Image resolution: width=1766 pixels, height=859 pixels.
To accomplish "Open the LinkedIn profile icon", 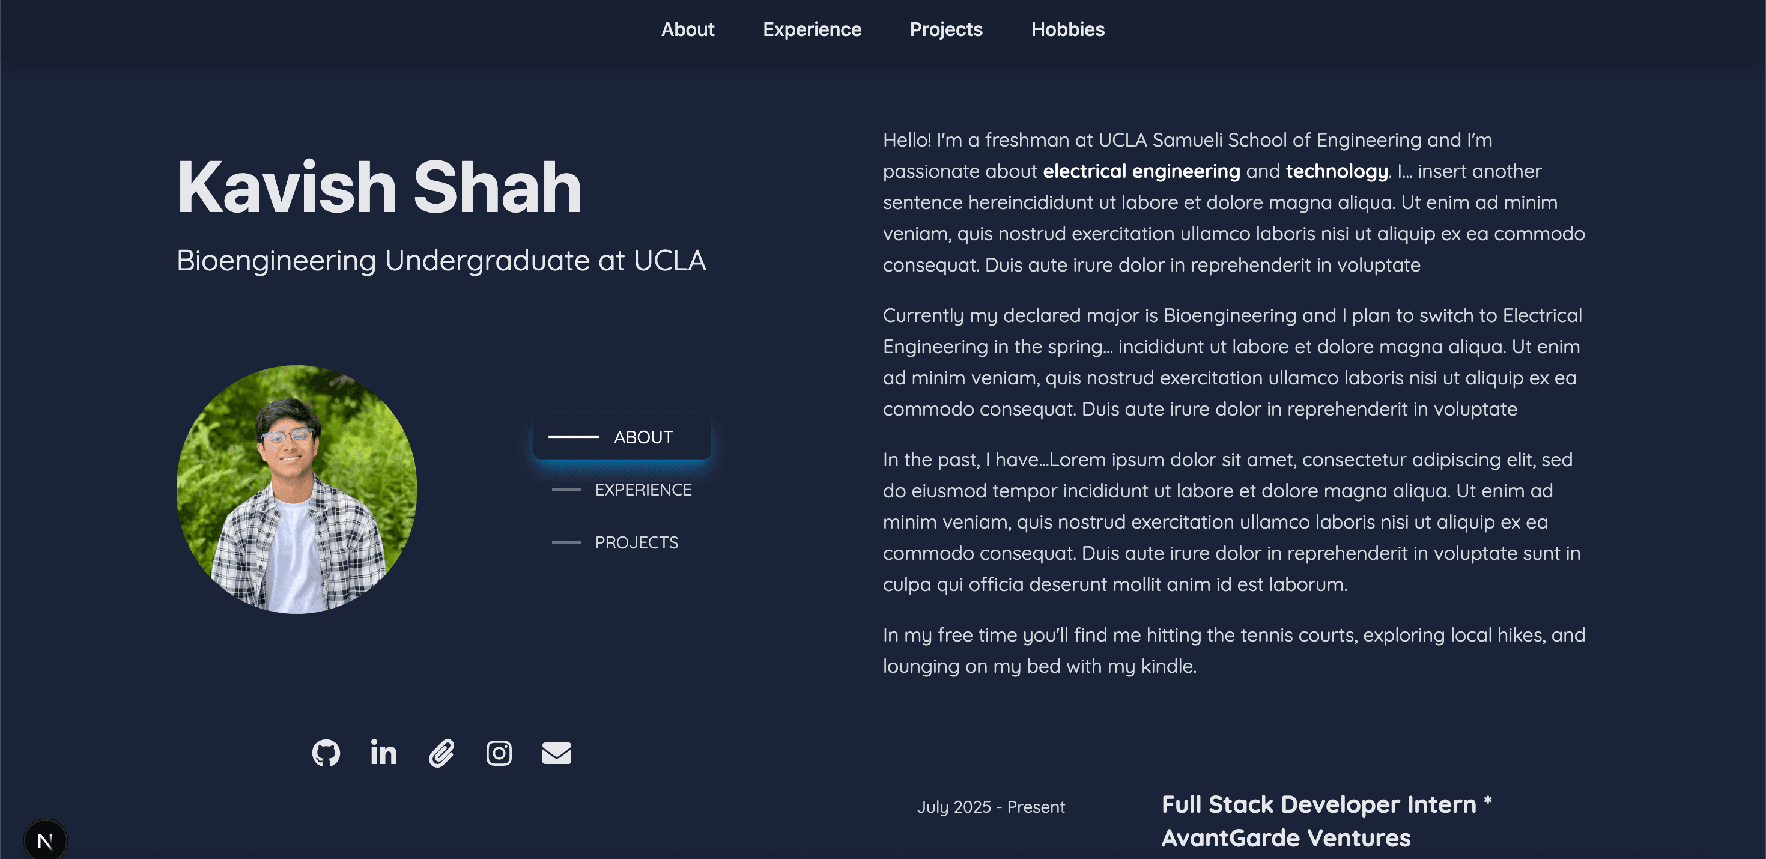I will (x=383, y=753).
